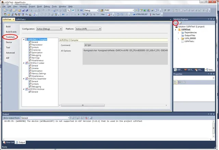Collapse the AVR/GNU C Compiler tree node
The width and height of the screenshot is (219, 150).
pyautogui.click(x=24, y=39)
